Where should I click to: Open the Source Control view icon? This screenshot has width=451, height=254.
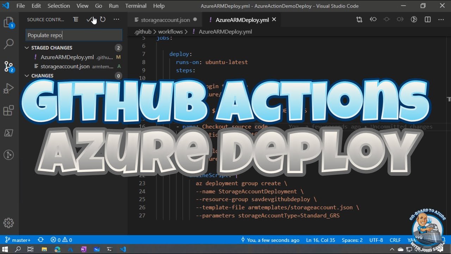pos(8,66)
